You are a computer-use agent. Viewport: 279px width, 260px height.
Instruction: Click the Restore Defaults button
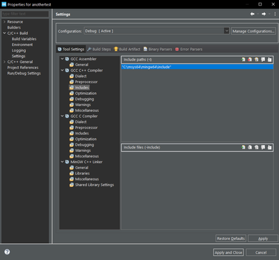coord(231,238)
